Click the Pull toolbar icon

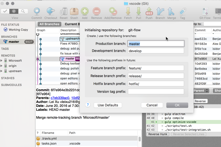coord(139,11)
